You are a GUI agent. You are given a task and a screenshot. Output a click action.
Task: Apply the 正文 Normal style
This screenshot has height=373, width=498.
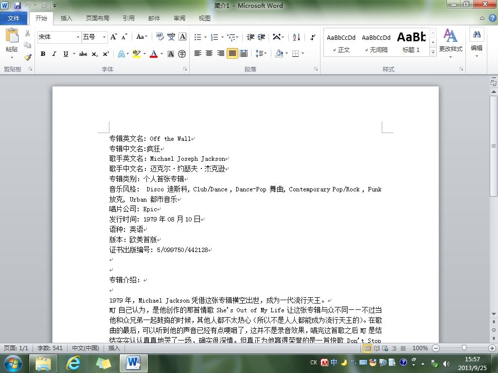coord(341,43)
